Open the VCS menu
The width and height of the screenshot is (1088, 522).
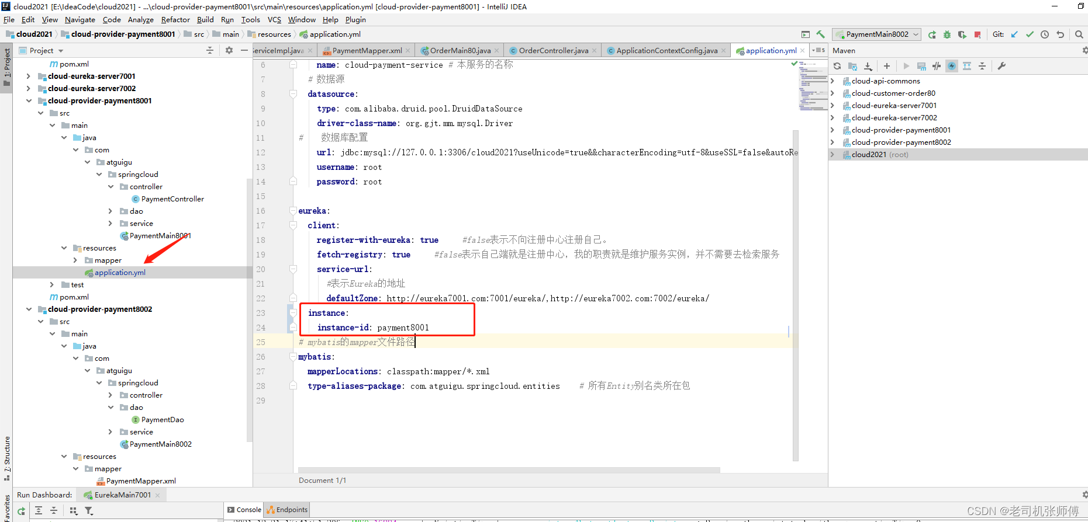tap(274, 19)
